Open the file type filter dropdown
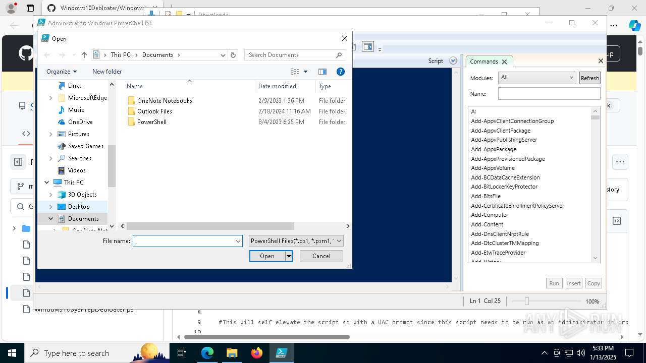 point(296,241)
